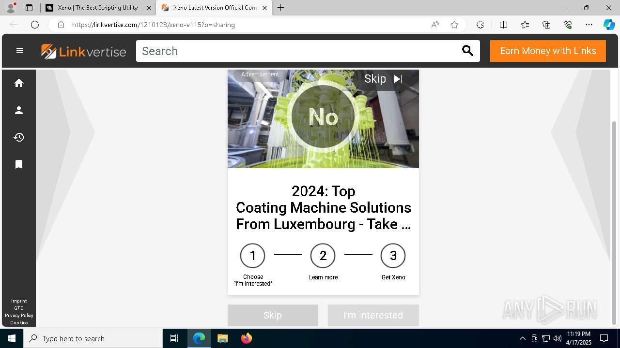Open the history sidebar icon

coord(19,137)
